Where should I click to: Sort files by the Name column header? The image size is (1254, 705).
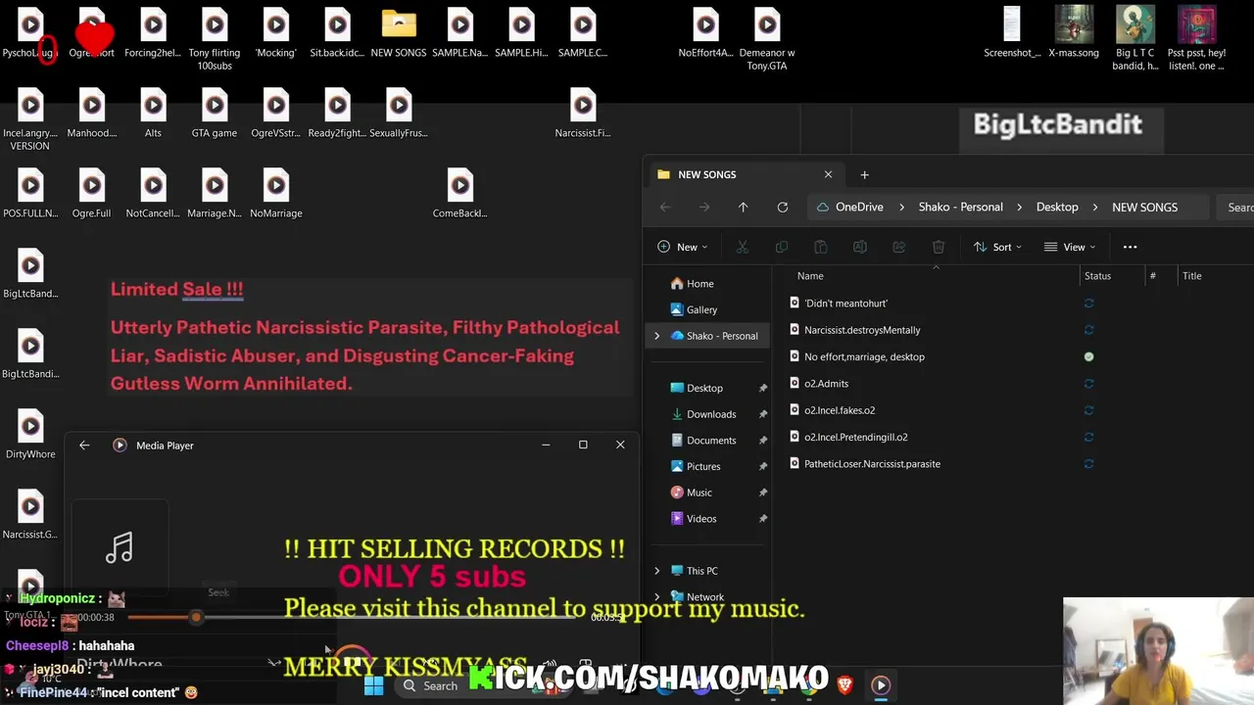tap(810, 276)
